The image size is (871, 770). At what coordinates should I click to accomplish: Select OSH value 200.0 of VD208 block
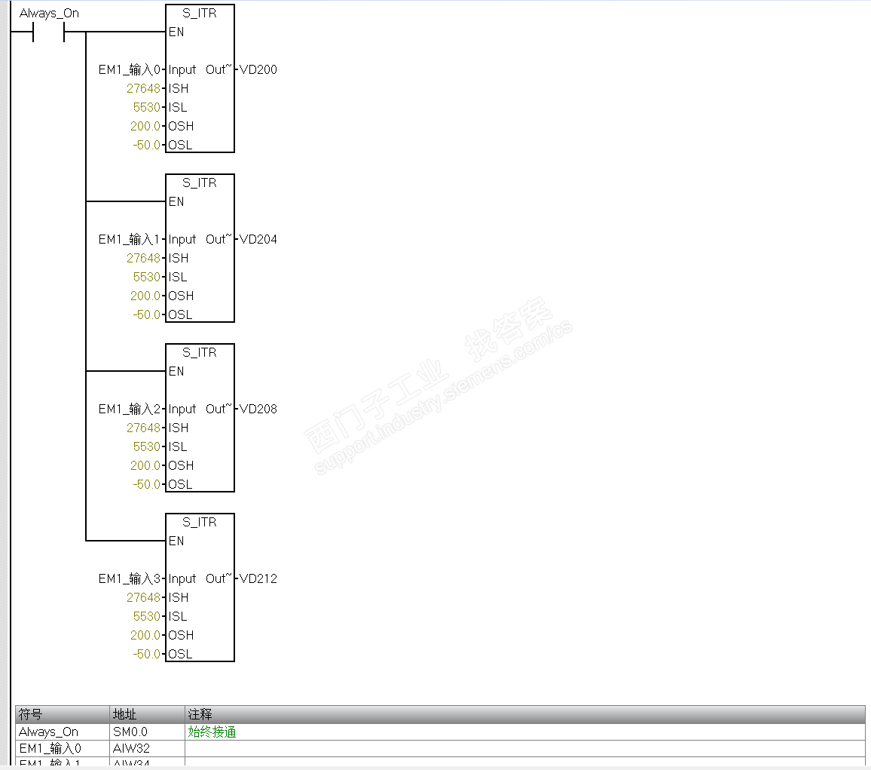tap(145, 465)
